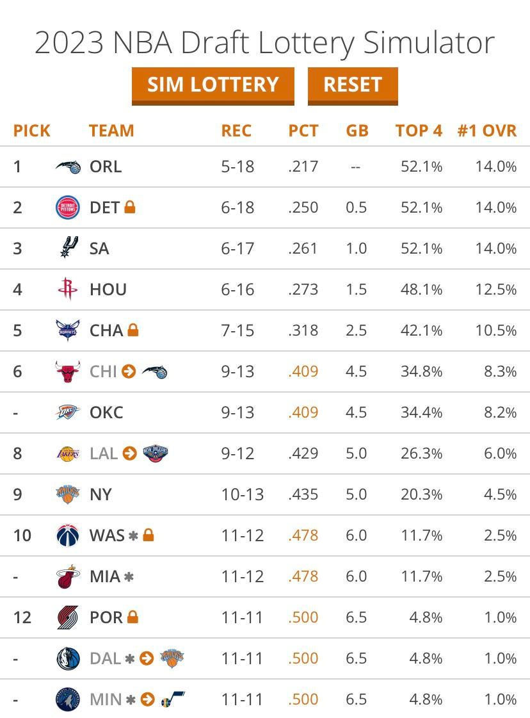Click the Orlando Magic logo in ORL row
This screenshot has height=718, width=530.
68,167
